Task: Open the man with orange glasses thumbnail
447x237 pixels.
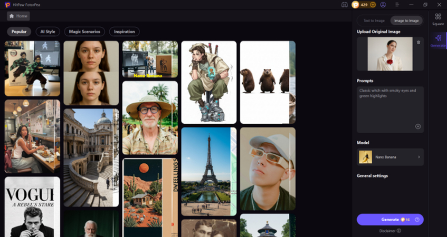Action: (x=268, y=169)
